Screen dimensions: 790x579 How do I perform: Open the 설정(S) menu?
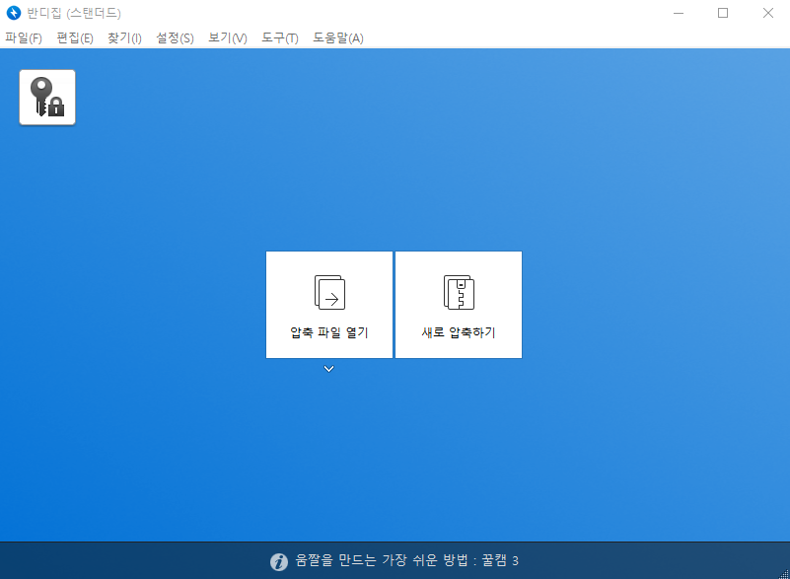[175, 38]
